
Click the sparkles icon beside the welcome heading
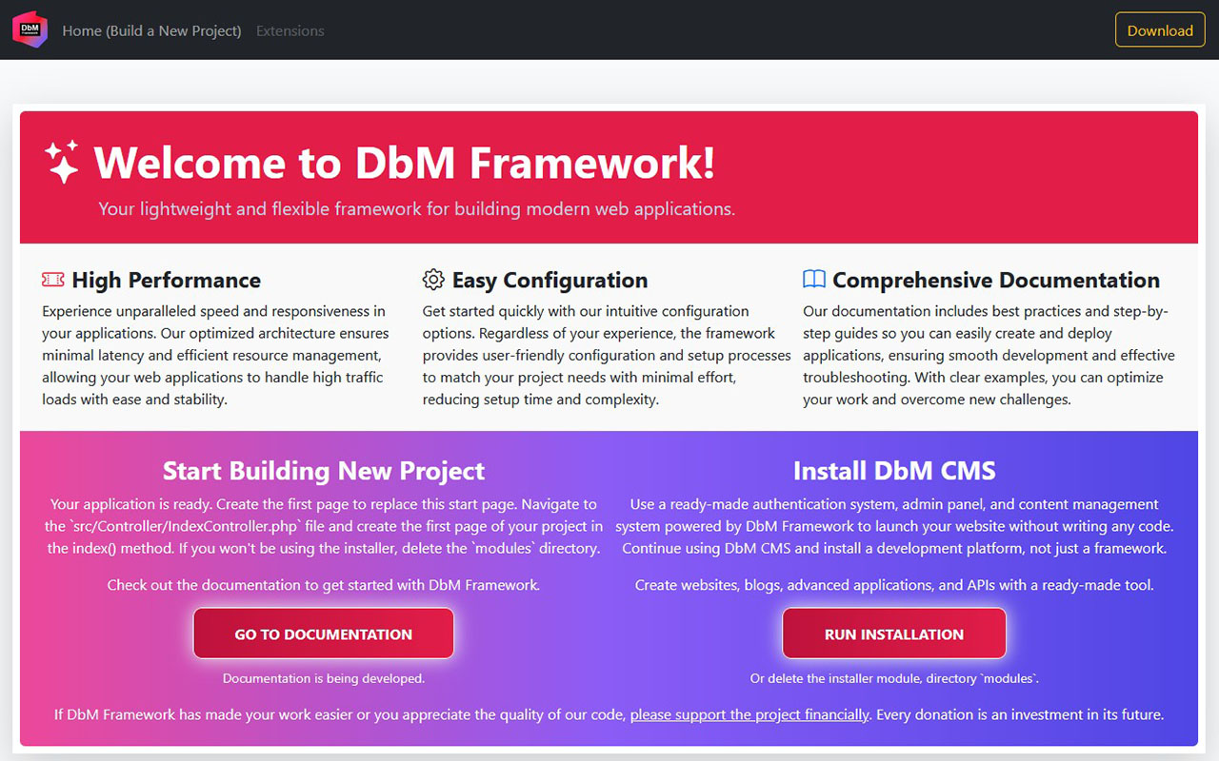pos(61,162)
